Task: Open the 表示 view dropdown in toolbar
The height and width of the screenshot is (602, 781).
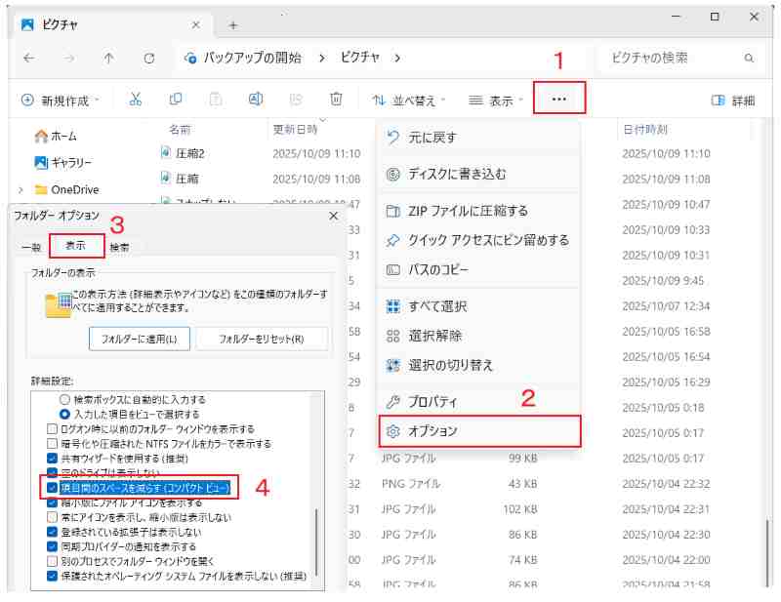Action: point(496,100)
